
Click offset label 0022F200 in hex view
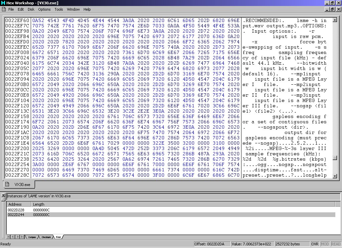(17, 148)
